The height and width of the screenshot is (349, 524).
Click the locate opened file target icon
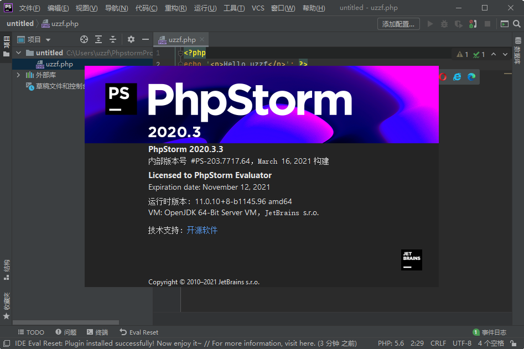coord(84,39)
